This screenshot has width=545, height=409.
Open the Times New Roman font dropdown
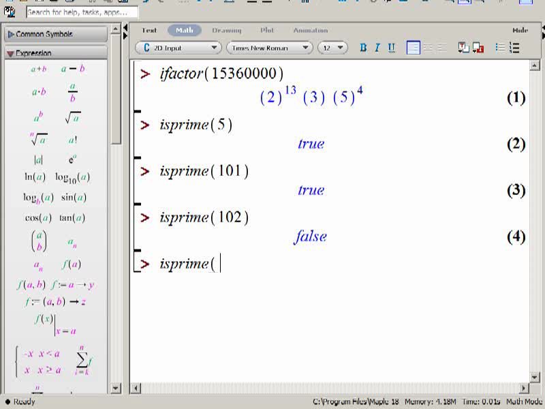click(x=269, y=48)
